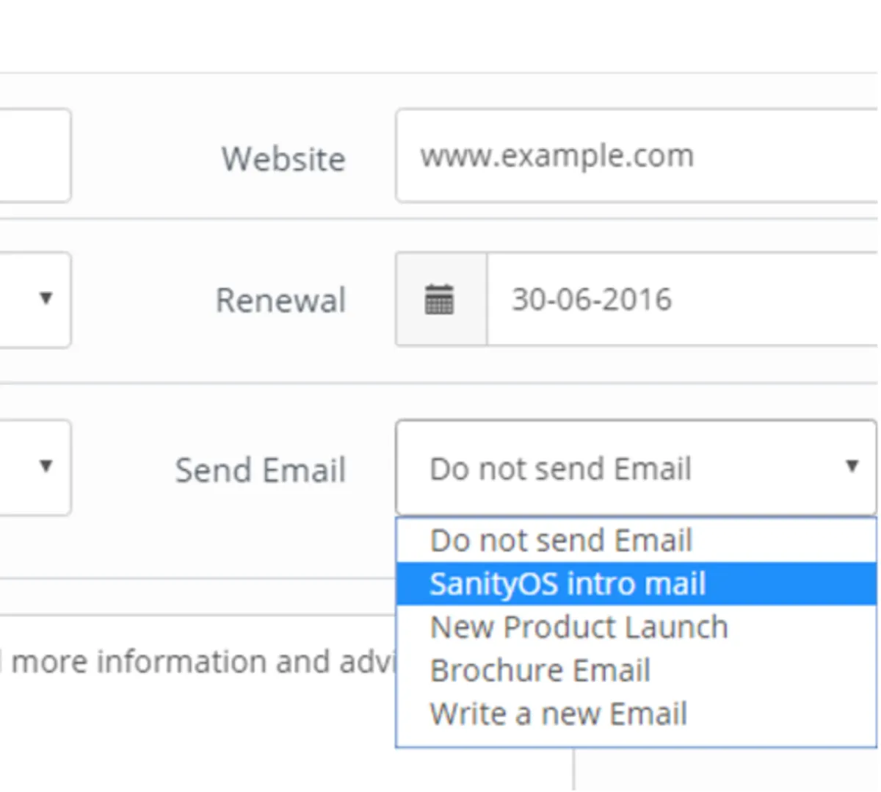Click the Website field label
The image size is (881, 792).
[283, 159]
